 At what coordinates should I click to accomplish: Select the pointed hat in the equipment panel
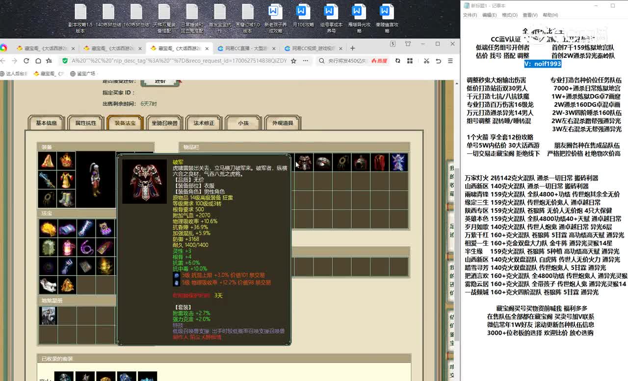[x=48, y=161]
